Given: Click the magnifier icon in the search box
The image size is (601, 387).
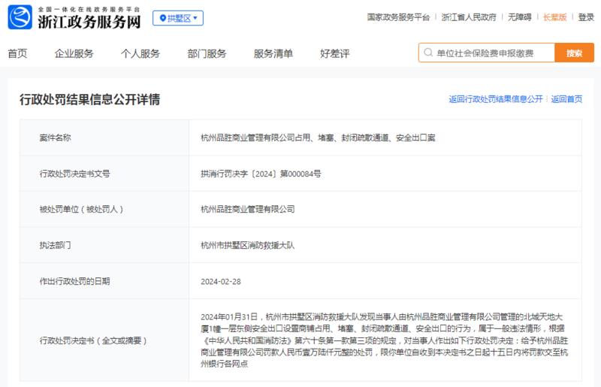Looking at the screenshot, I should click(x=428, y=53).
